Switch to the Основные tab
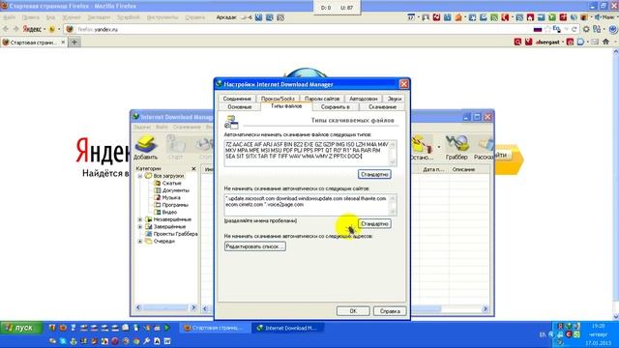The image size is (619, 348). (x=239, y=107)
